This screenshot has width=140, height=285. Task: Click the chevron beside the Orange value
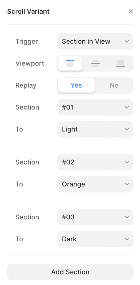tap(127, 184)
